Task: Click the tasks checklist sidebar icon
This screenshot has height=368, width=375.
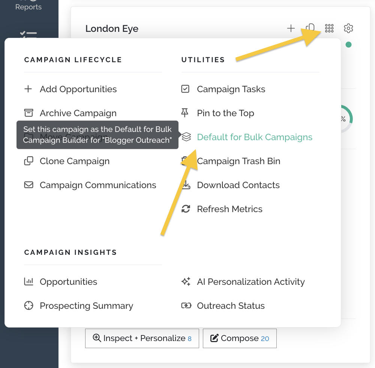Action: pos(28,34)
